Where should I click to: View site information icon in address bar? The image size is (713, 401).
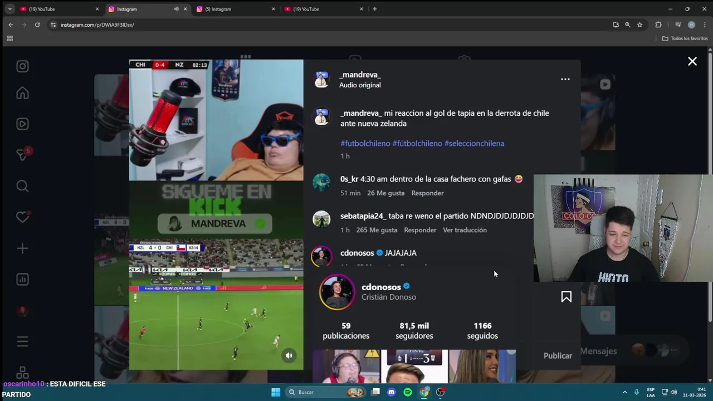coord(53,25)
